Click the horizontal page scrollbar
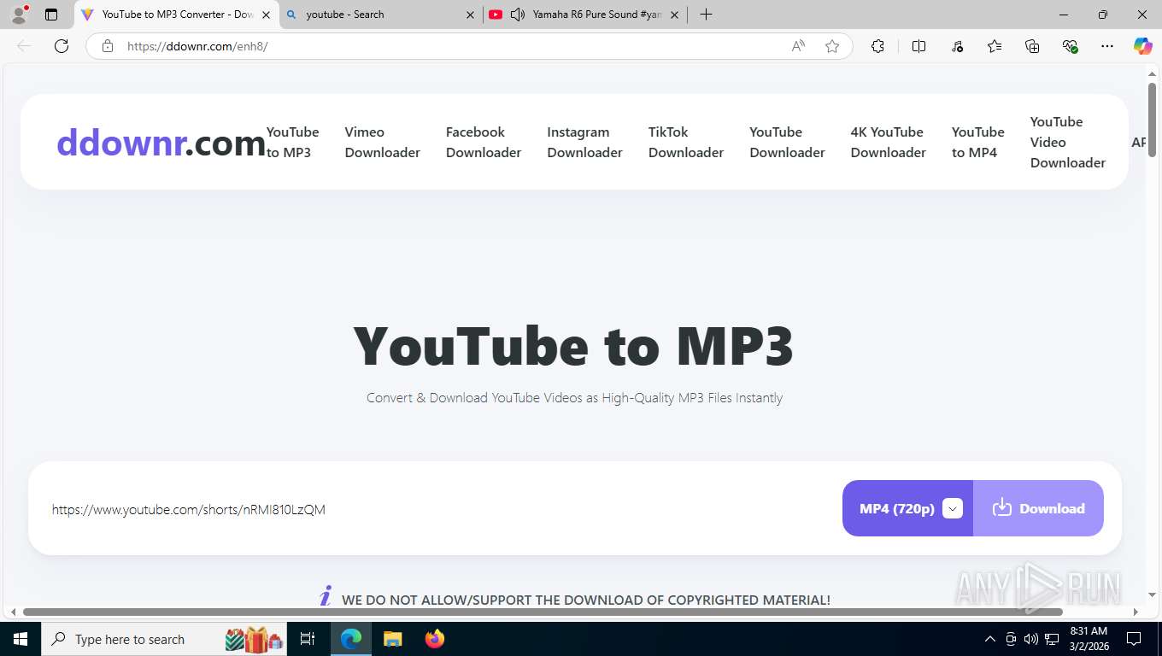This screenshot has height=656, width=1162. coord(543,612)
